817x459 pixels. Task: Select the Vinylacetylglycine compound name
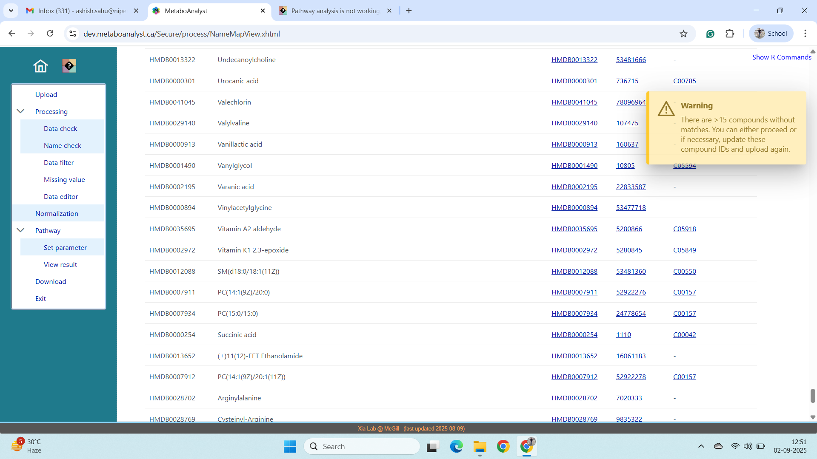[244, 207]
